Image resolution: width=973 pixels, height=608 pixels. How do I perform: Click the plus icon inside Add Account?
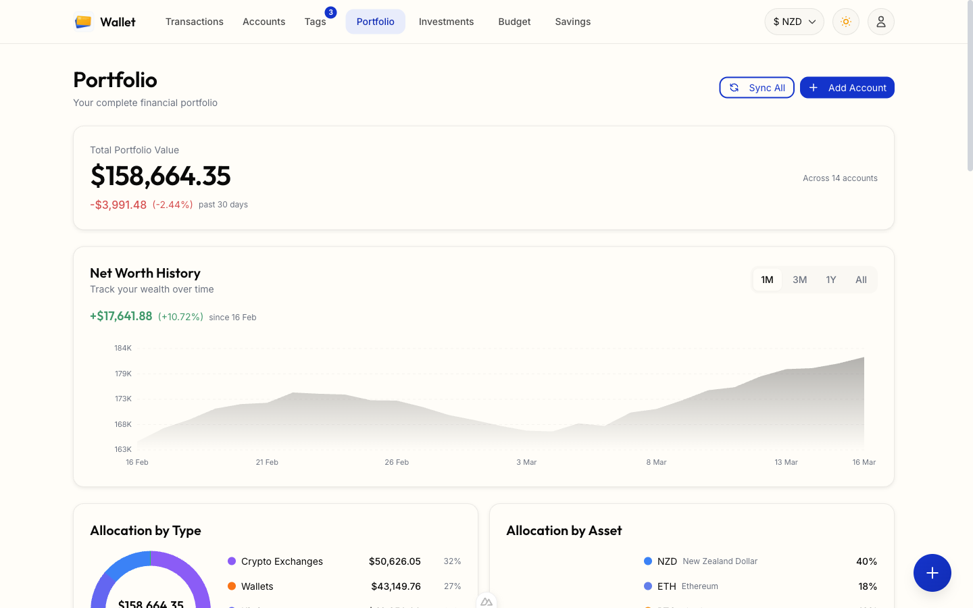click(x=813, y=87)
